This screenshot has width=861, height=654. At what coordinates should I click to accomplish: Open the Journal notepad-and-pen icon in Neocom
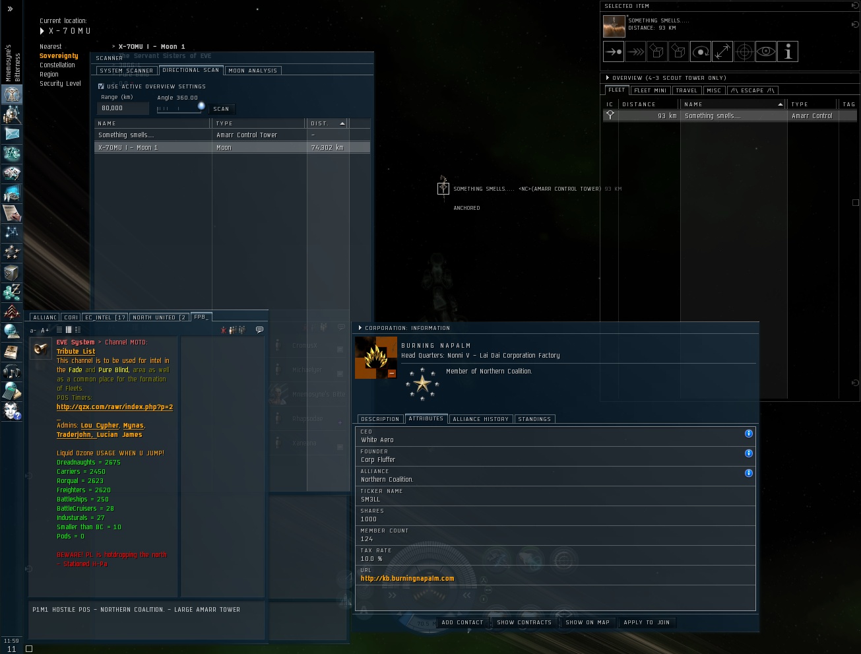point(12,213)
